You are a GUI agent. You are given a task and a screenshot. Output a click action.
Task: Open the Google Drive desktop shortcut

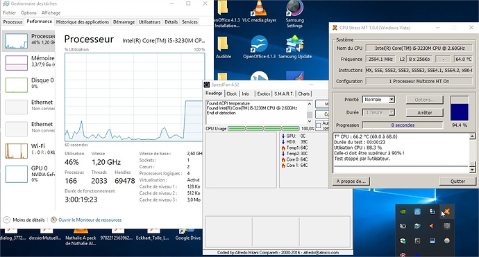(x=188, y=235)
